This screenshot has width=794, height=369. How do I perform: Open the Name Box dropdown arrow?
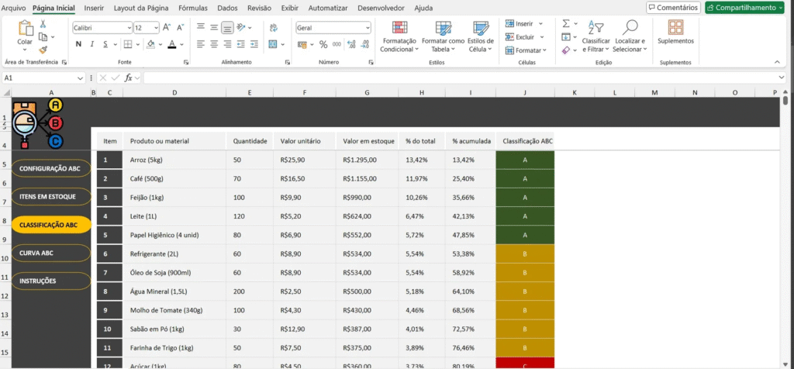click(81, 78)
